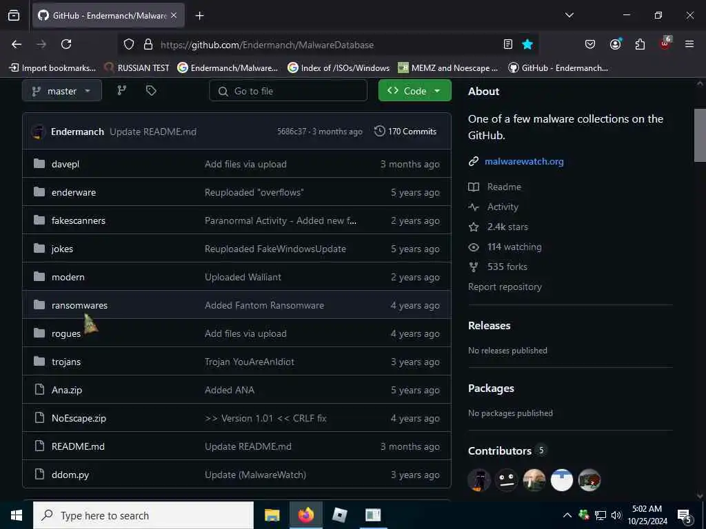Open the README.md file
Screen dimensions: 706x529
pos(78,446)
